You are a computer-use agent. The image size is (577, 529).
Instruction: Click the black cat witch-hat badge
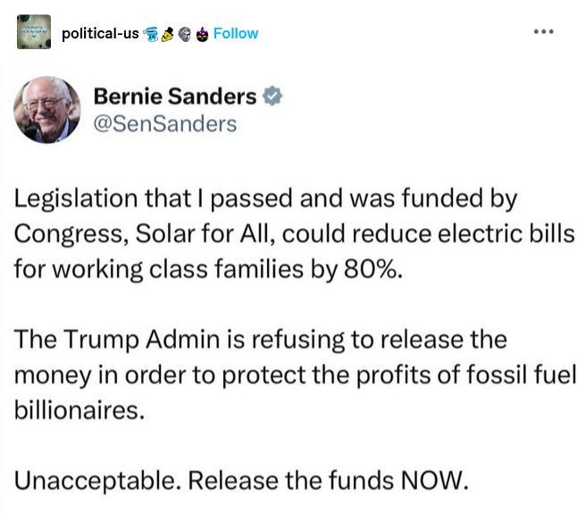(202, 34)
